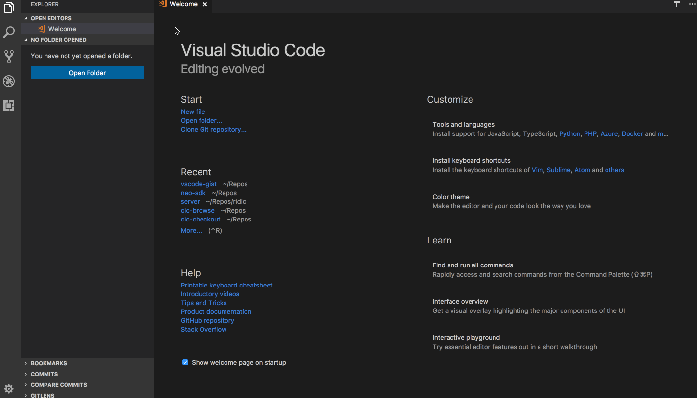
Task: Collapse the Open Editors section
Action: (x=51, y=18)
